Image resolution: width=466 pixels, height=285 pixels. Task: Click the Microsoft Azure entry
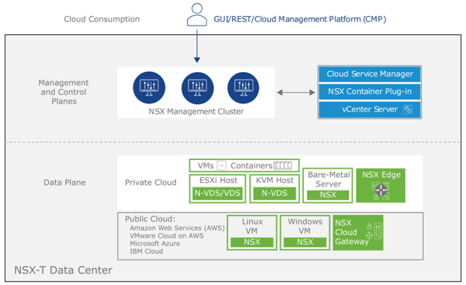coord(155,243)
